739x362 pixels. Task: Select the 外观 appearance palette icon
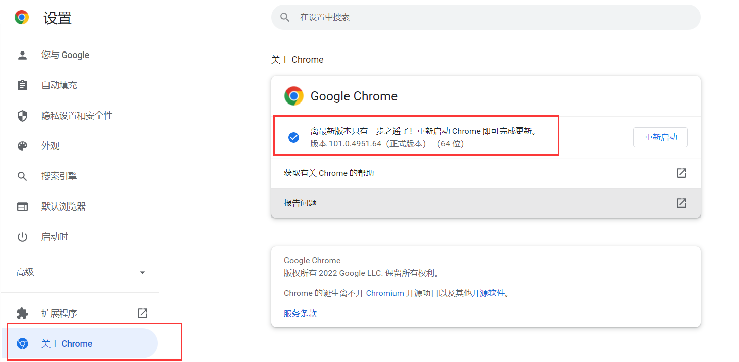pos(22,145)
